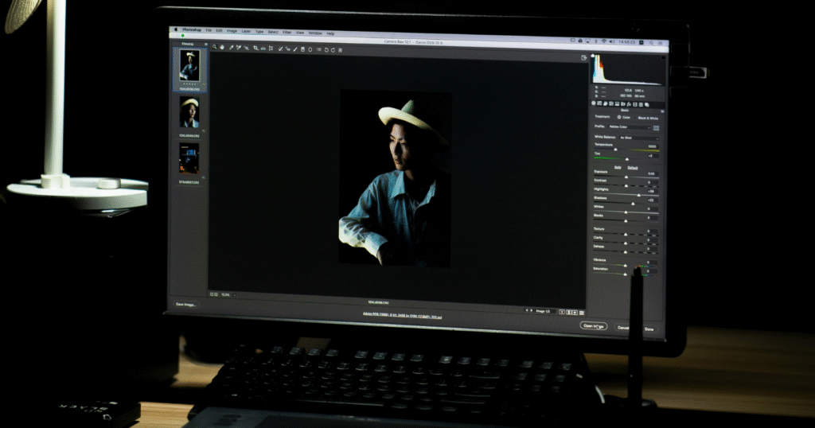Choose Black & White treatment radio button
Viewport: 815px width, 428px height.
point(635,118)
